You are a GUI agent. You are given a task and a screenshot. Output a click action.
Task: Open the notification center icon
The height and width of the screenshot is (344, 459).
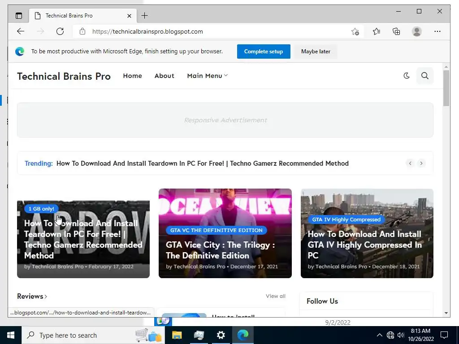point(444,335)
